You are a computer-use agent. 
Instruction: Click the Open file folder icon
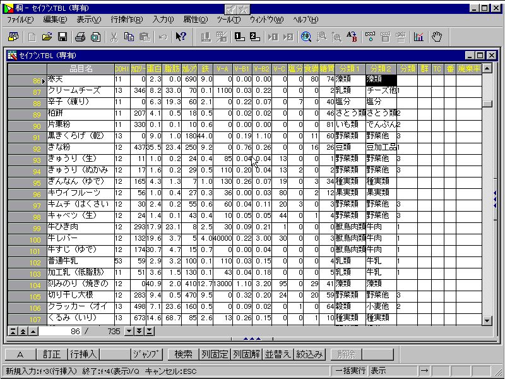[47, 37]
